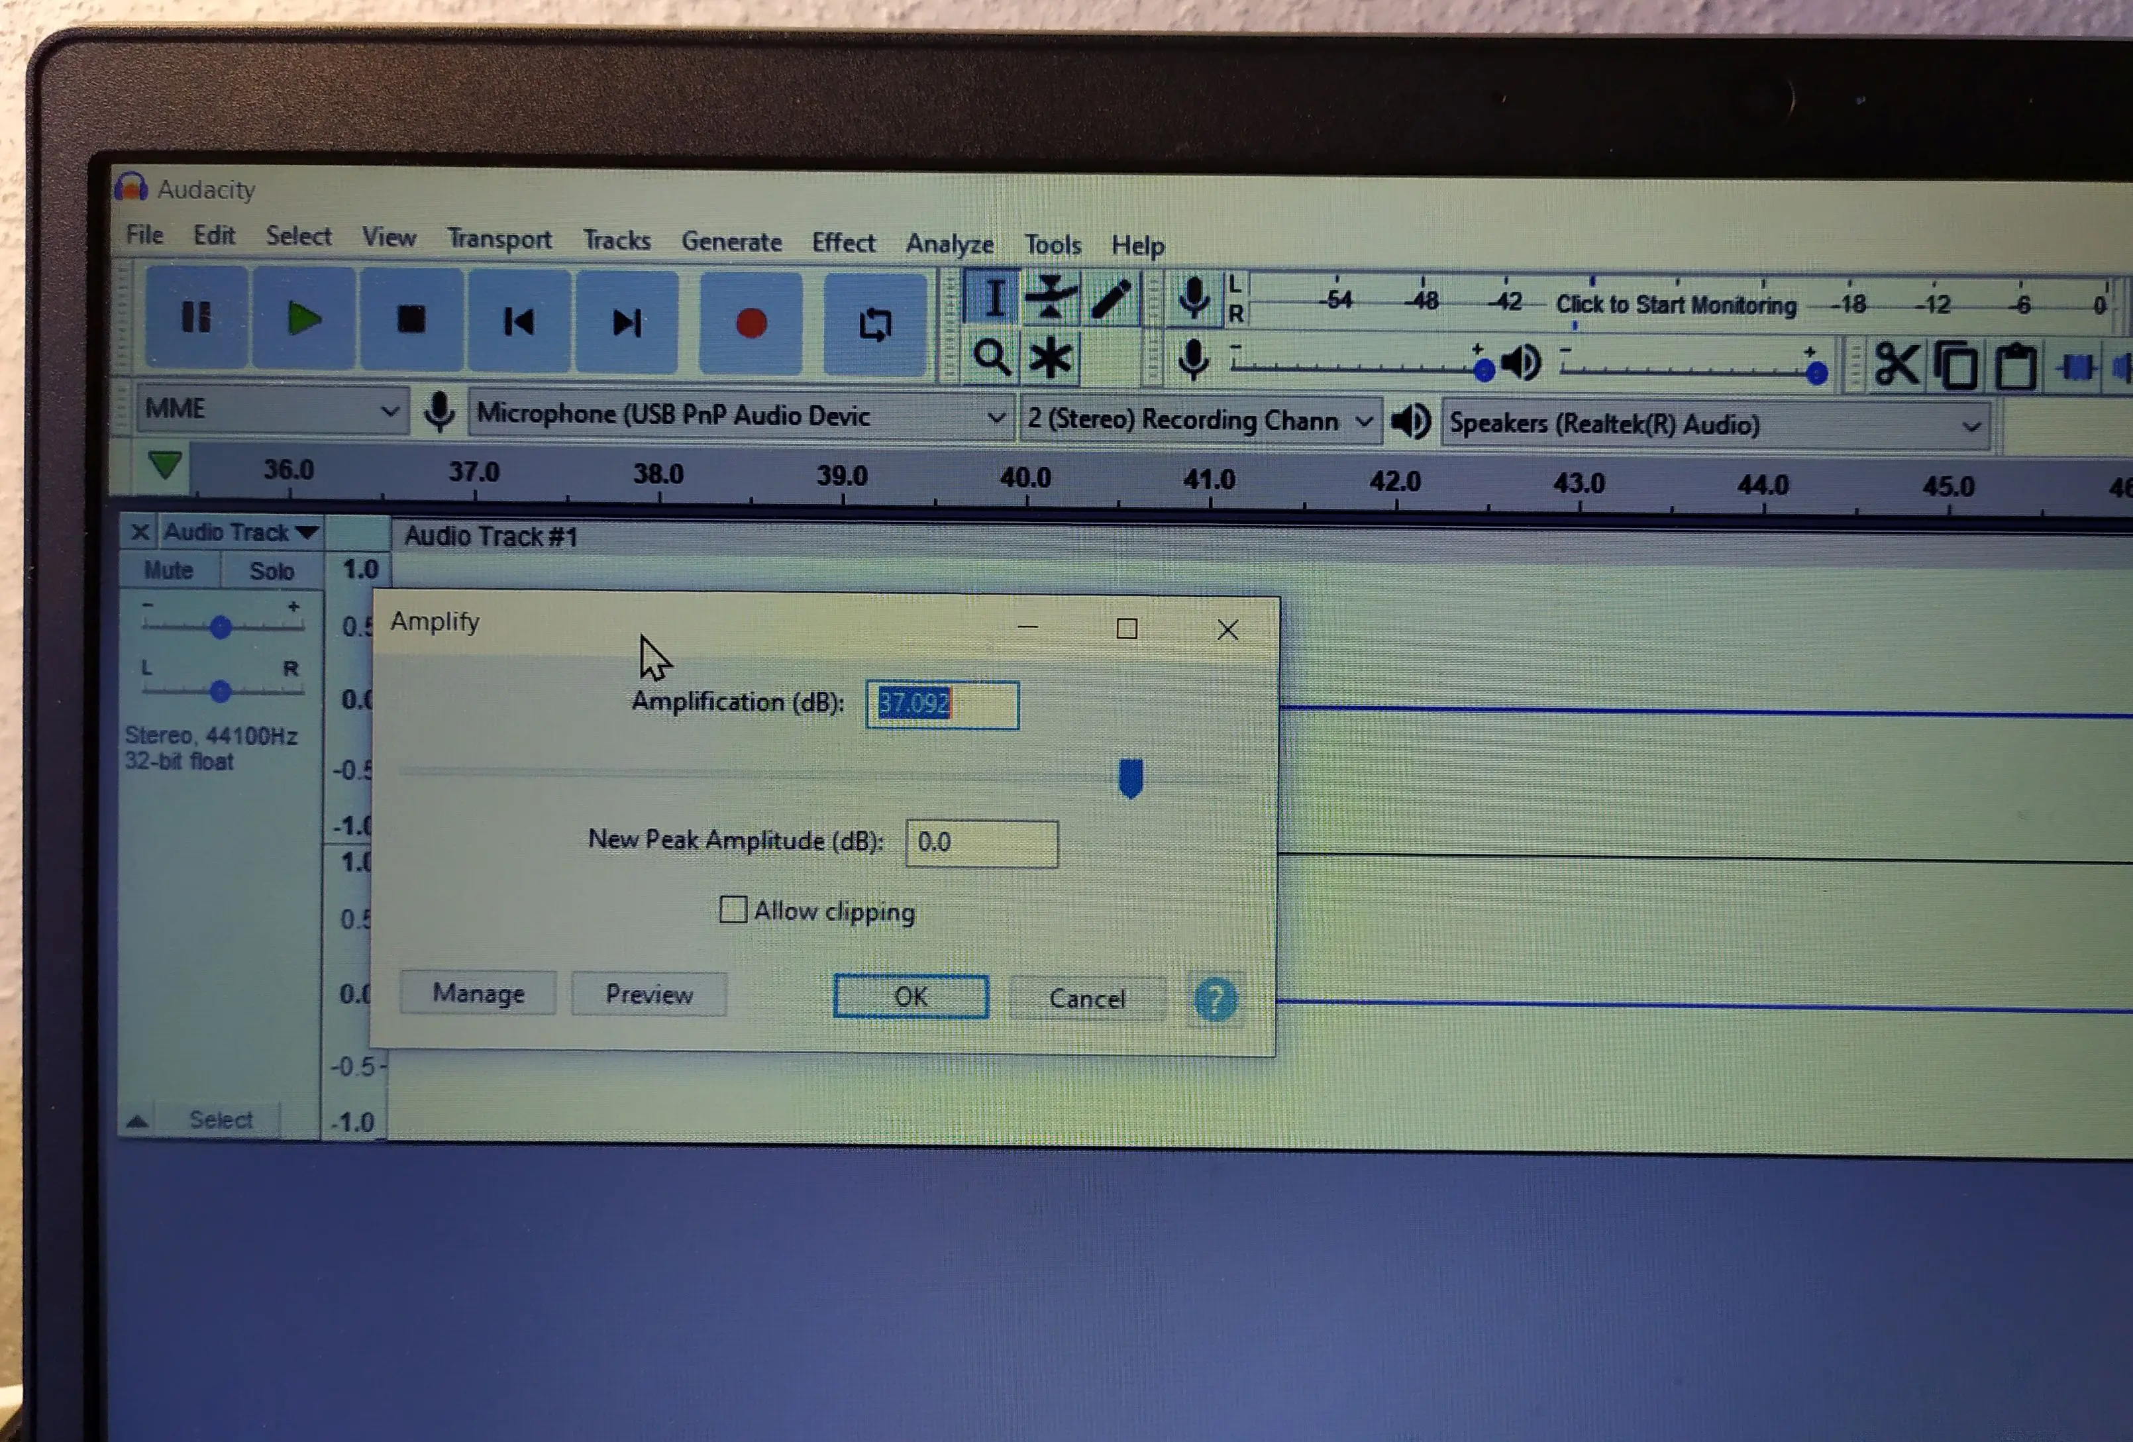Image resolution: width=2133 pixels, height=1442 pixels.
Task: Open the Generate menu
Action: (x=731, y=241)
